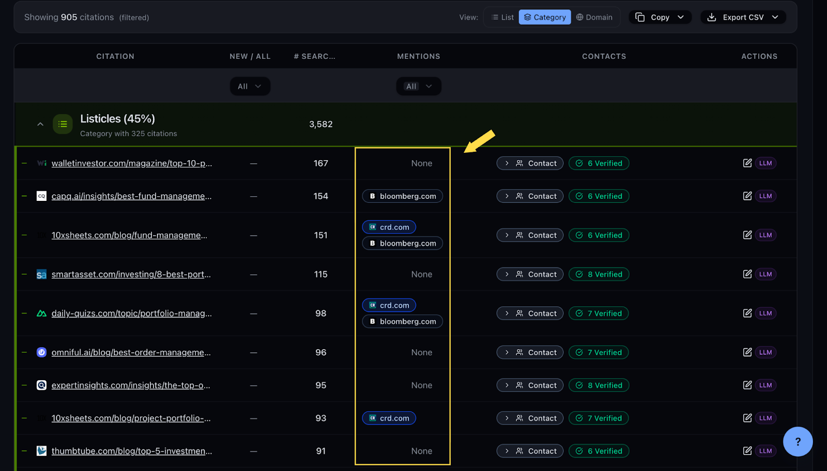Open the Copy dropdown menu
The width and height of the screenshot is (827, 471).
(660, 17)
